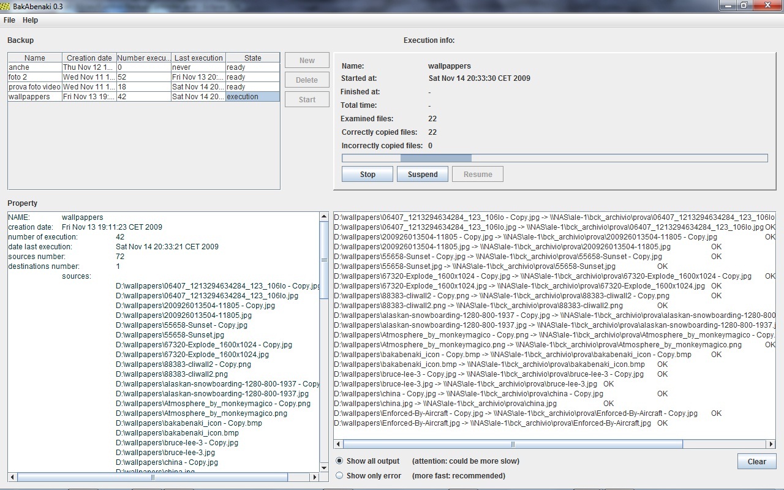Click the 'destinations number:' property line
Screen dimensions: 784x490
point(64,266)
